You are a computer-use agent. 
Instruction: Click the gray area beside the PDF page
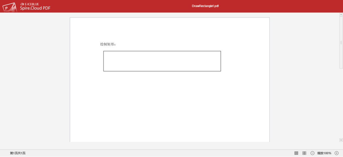coord(35,81)
